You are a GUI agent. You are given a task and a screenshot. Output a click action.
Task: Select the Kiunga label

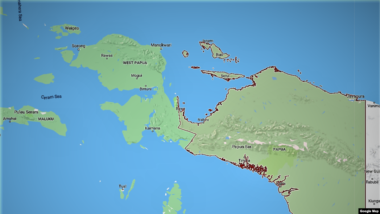pos(374,201)
